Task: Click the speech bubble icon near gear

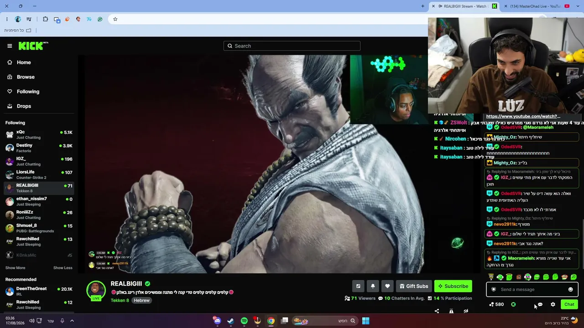Action: coord(540,304)
